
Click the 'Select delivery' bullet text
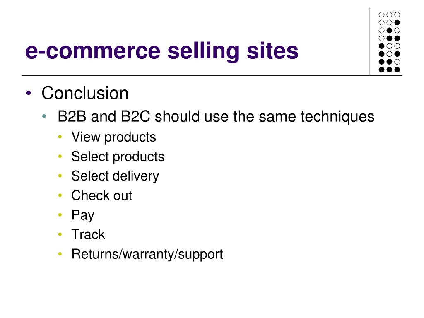coord(115,176)
